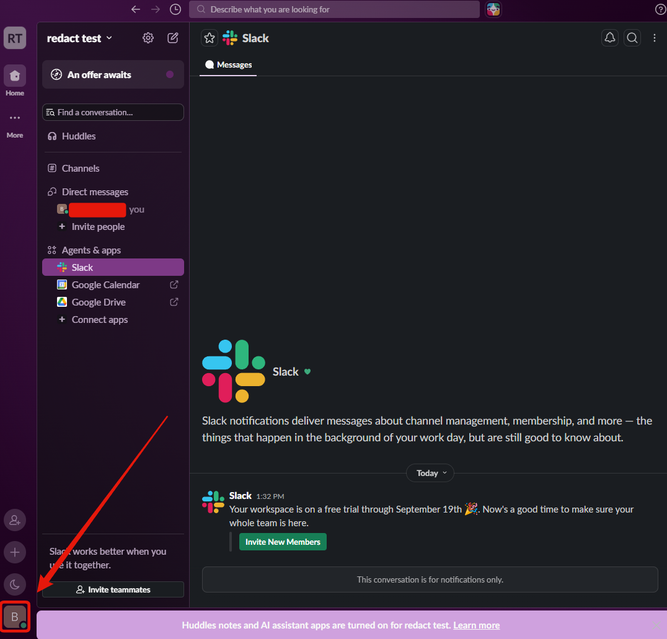The image size is (667, 639).
Task: Toggle pause notifications moon icon
Action: tap(15, 584)
